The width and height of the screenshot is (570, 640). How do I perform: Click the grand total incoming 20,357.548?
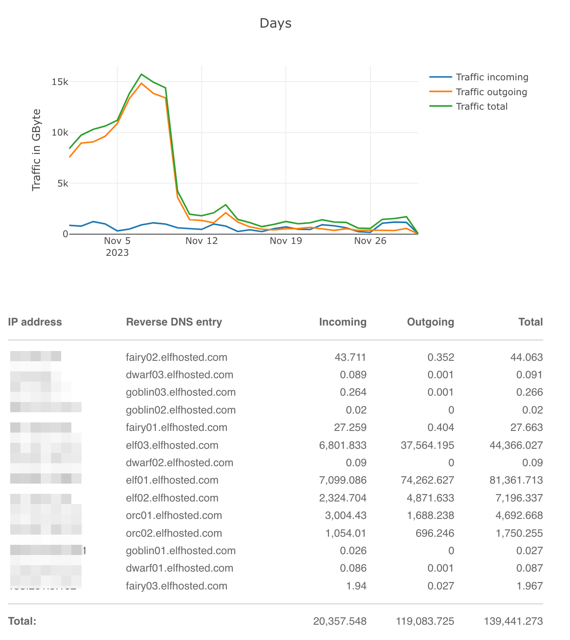(x=340, y=621)
